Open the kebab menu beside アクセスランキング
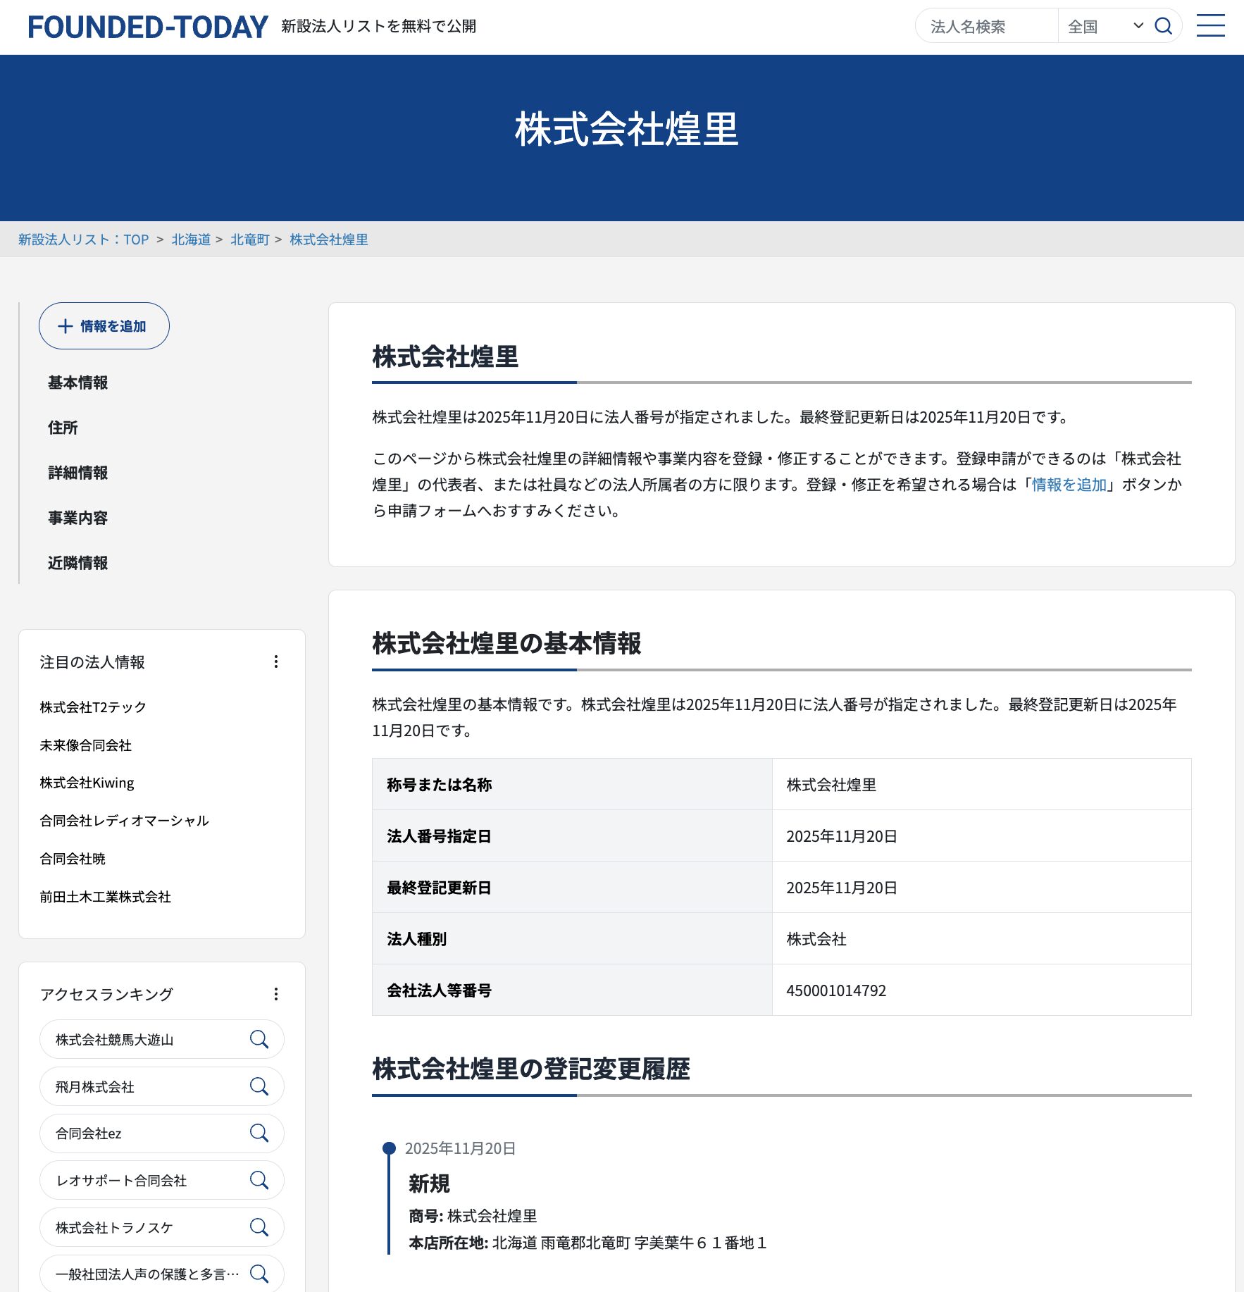Screen dimensions: 1244x1292 click(276, 994)
